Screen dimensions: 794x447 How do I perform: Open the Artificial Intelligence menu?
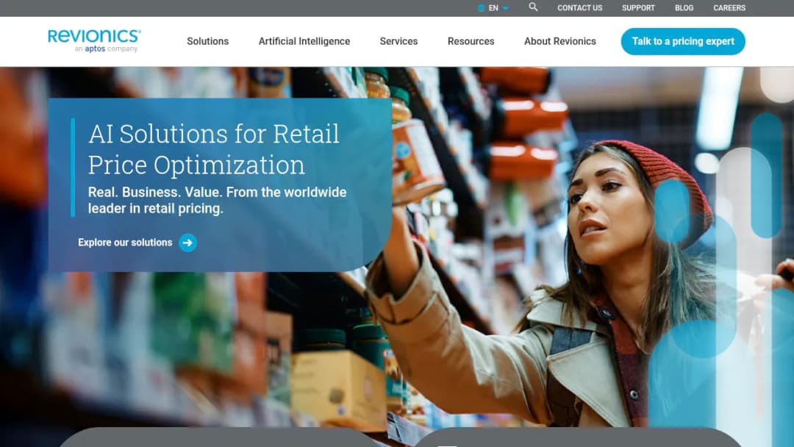pos(304,41)
